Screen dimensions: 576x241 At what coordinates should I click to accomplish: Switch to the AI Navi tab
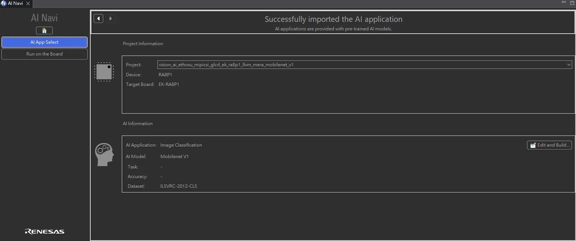coord(15,3)
